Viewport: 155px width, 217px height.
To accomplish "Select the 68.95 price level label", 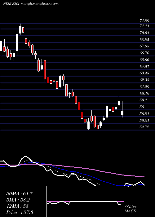I will 145,40.
